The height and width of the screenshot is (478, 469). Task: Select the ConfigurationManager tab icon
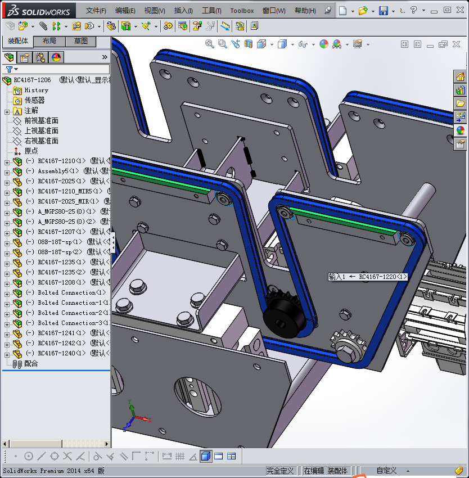(x=40, y=57)
